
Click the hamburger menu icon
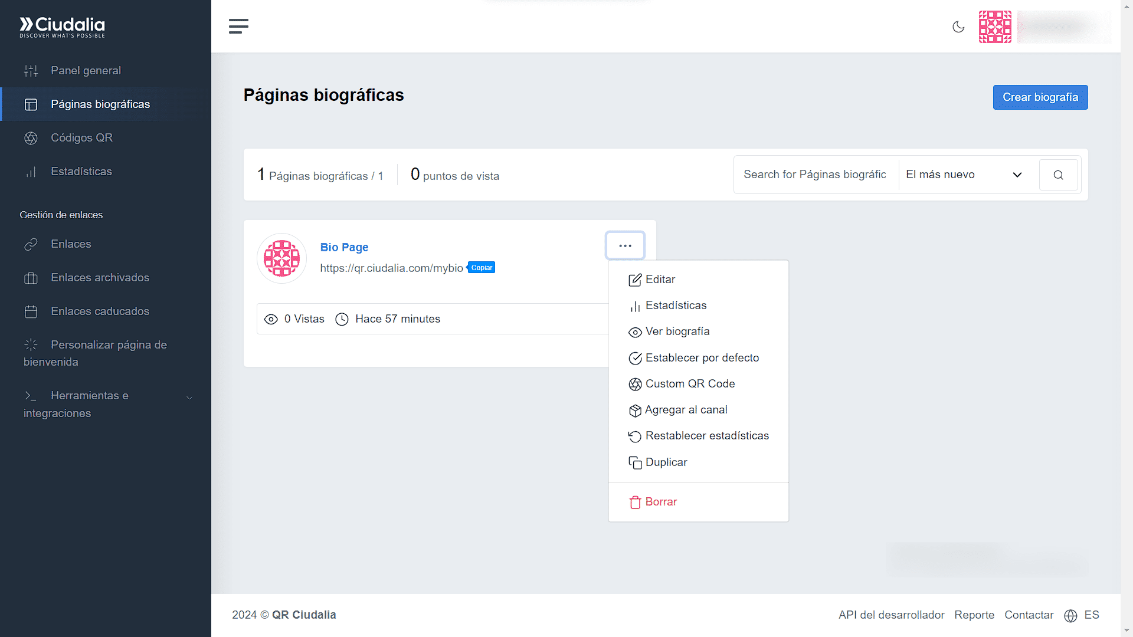[238, 27]
